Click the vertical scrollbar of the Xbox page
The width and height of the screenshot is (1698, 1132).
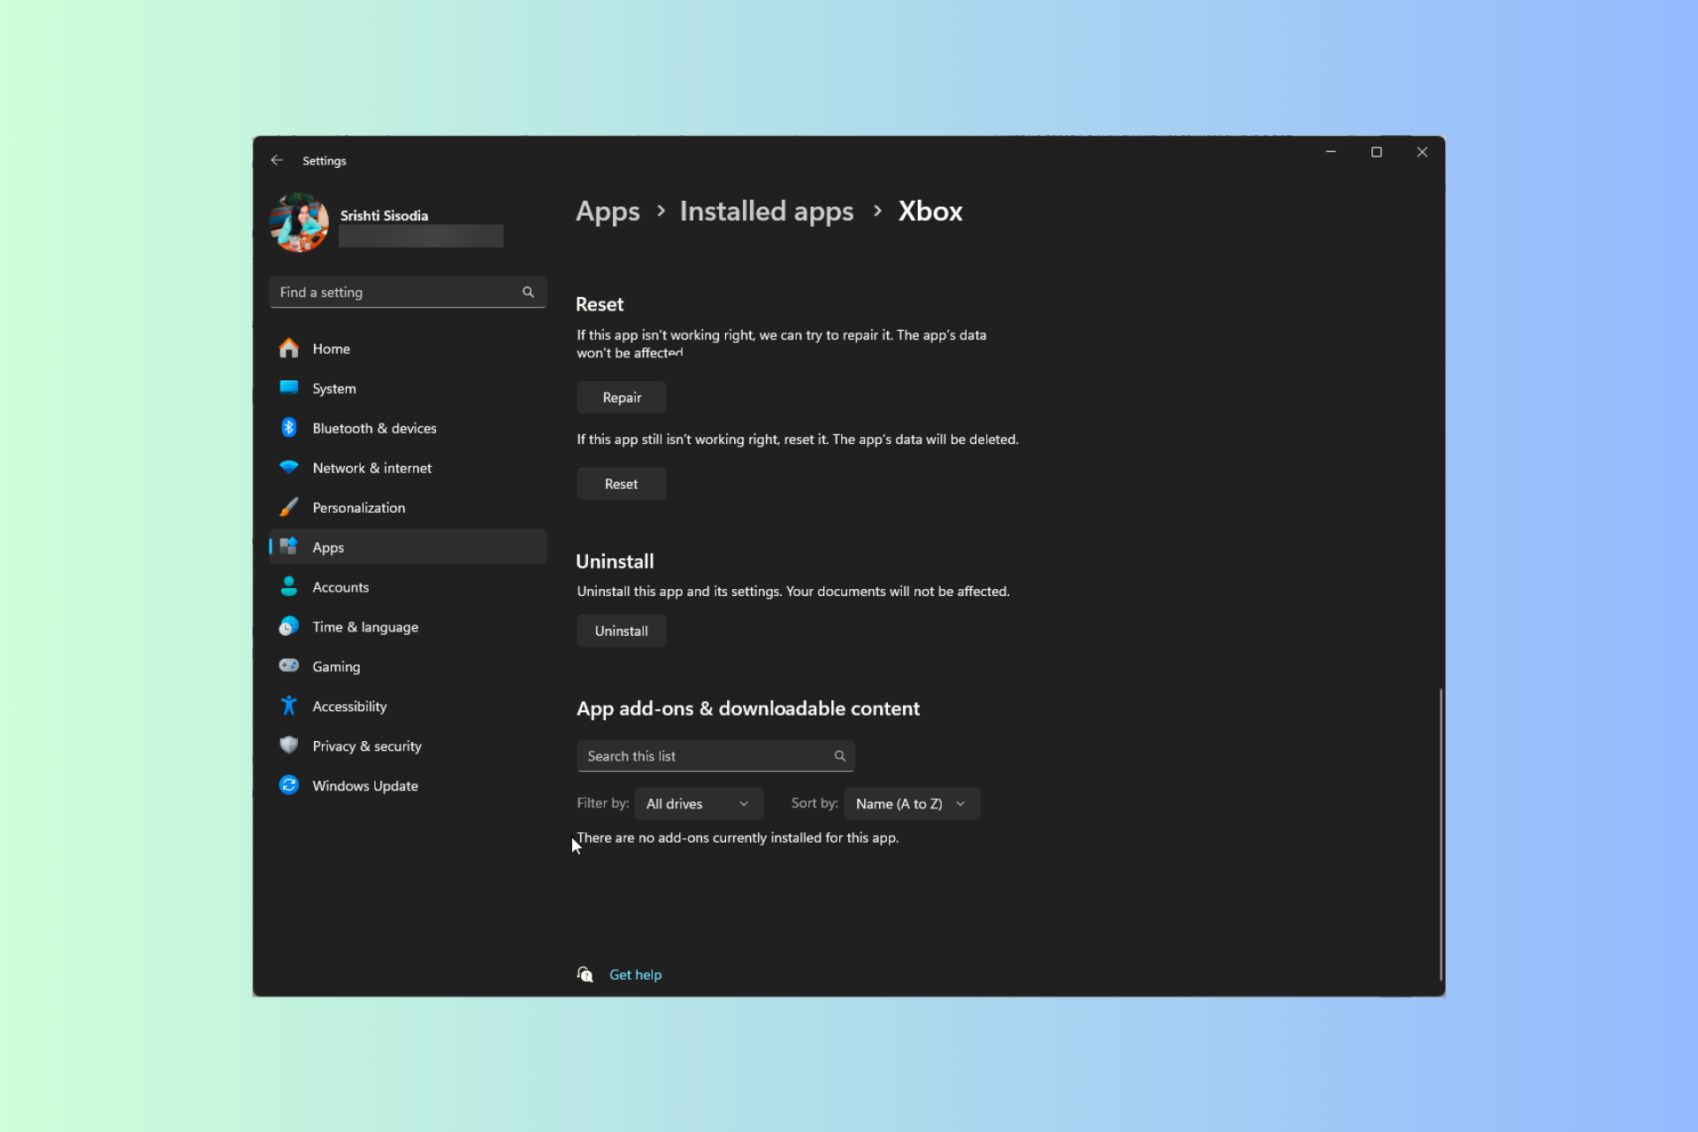(1441, 834)
